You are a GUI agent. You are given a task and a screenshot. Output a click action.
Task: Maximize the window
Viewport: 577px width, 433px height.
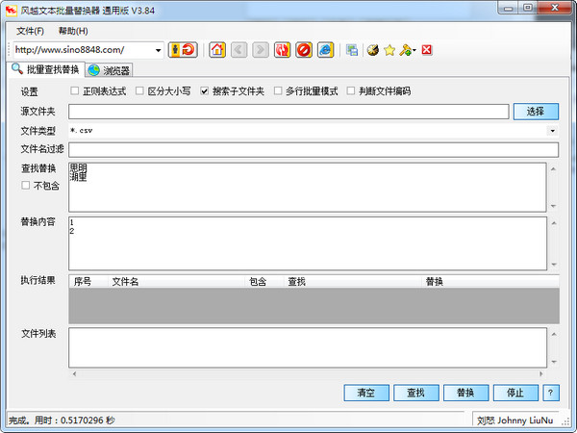[x=528, y=8]
